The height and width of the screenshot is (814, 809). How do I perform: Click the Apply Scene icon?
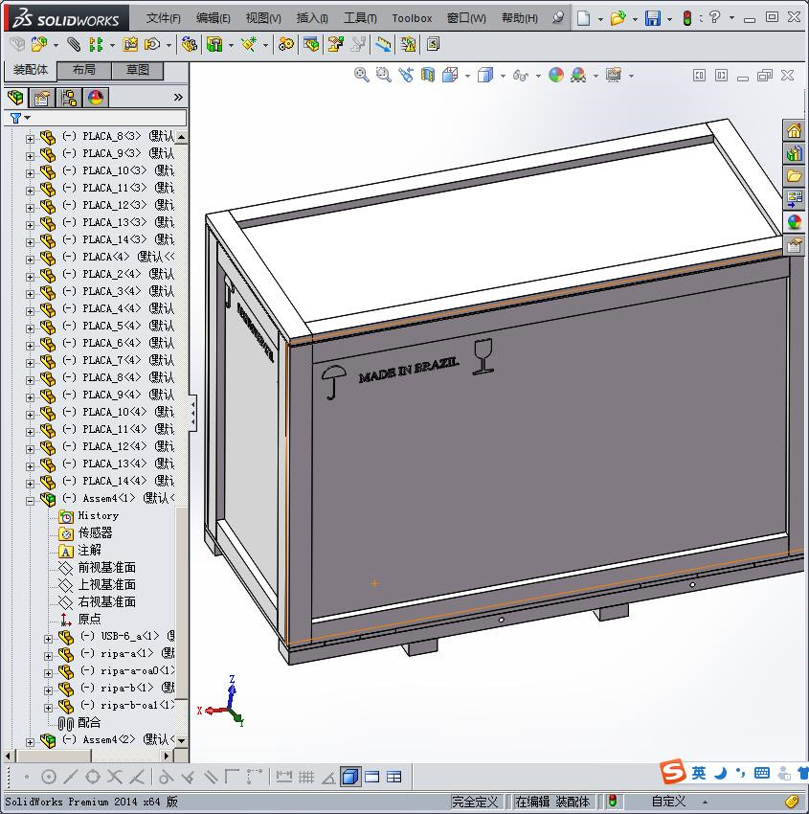click(578, 76)
